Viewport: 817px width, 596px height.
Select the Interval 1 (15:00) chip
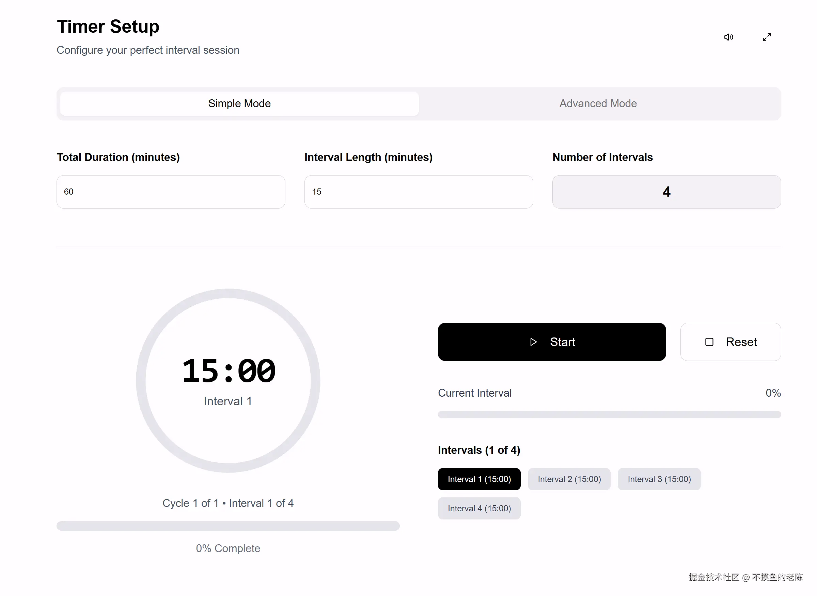(x=479, y=479)
